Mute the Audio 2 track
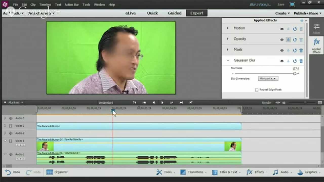This screenshot has height=182, width=324. tap(11, 133)
